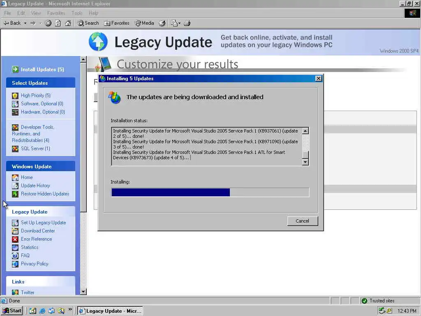Open the File menu
The image size is (421, 316).
pos(7,13)
